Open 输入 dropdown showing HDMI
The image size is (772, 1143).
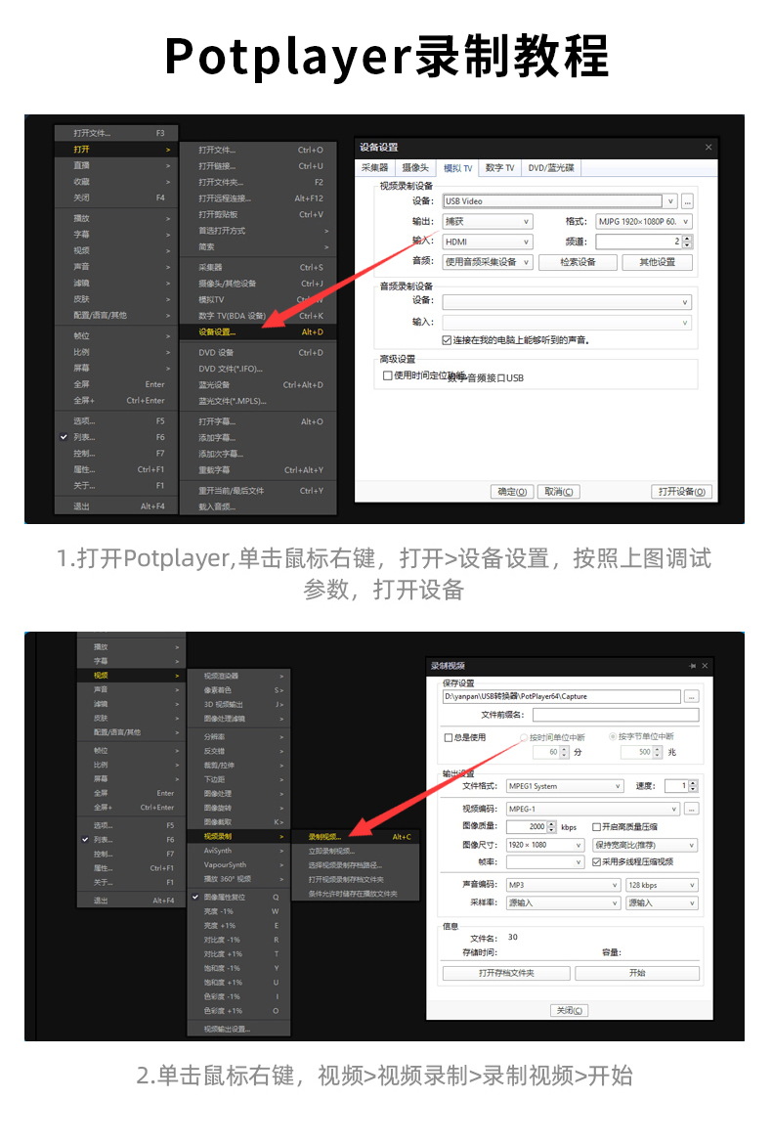(x=488, y=242)
